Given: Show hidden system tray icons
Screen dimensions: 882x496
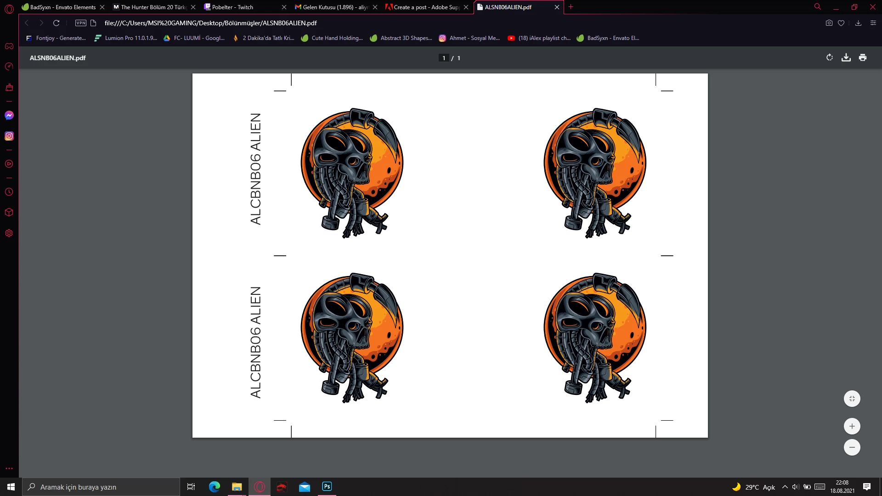Looking at the screenshot, I should coord(785,487).
